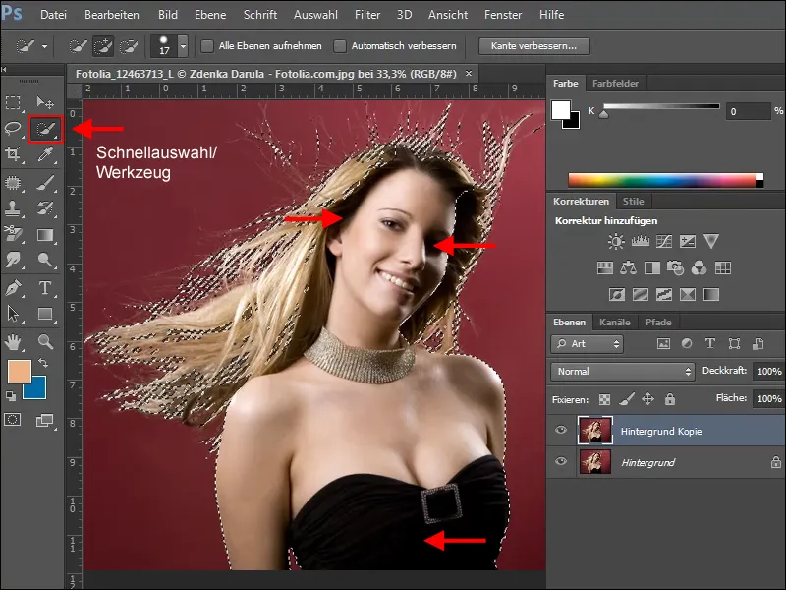Select the Brush tool
Image resolution: width=786 pixels, height=590 pixels.
[45, 183]
